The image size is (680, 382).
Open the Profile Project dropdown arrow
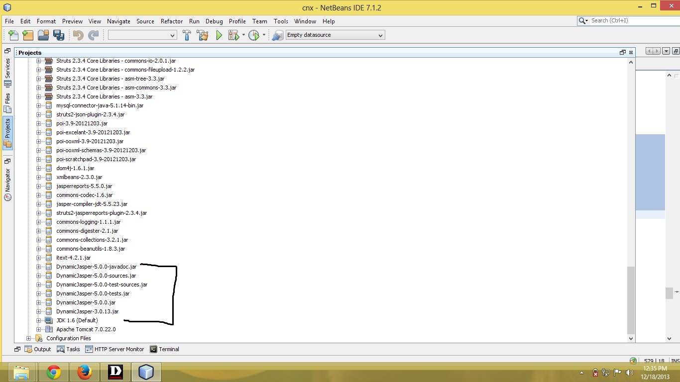[x=264, y=35]
